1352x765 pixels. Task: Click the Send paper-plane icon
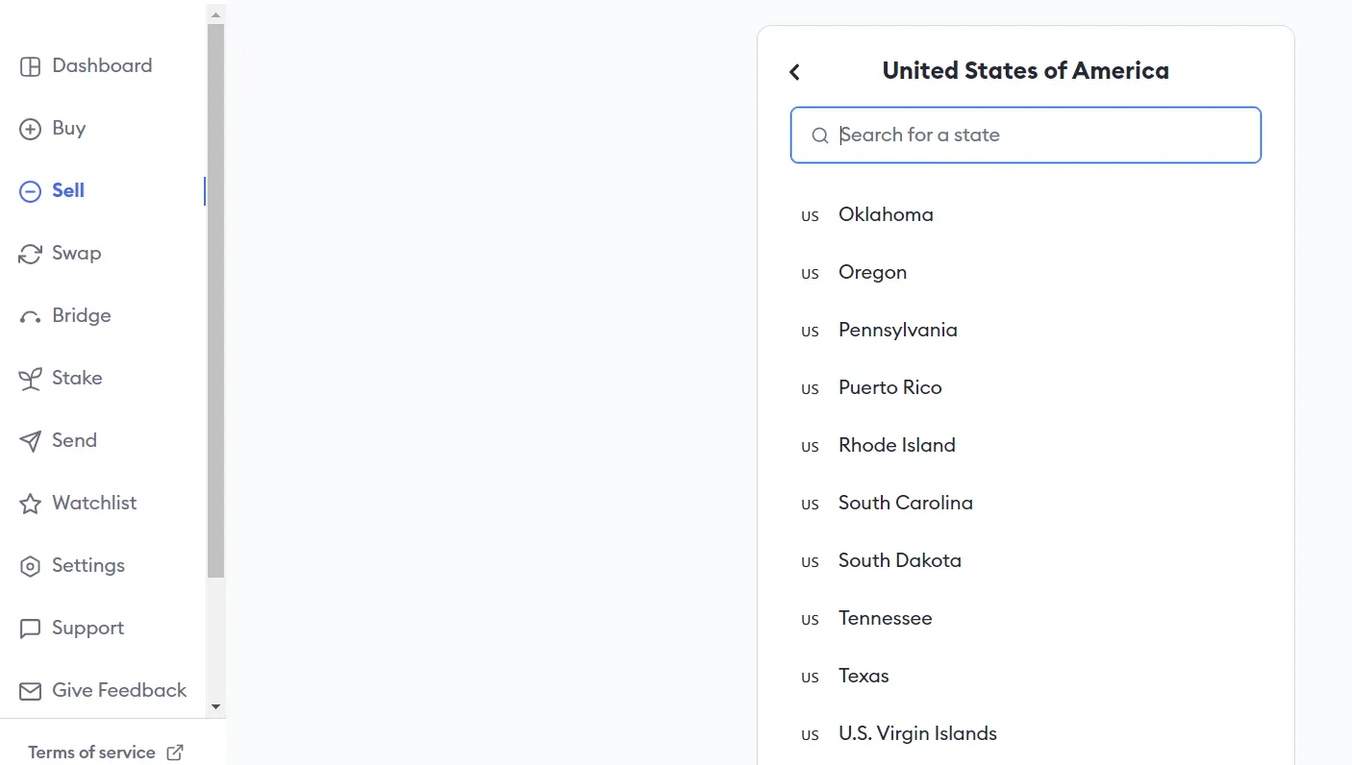point(31,441)
